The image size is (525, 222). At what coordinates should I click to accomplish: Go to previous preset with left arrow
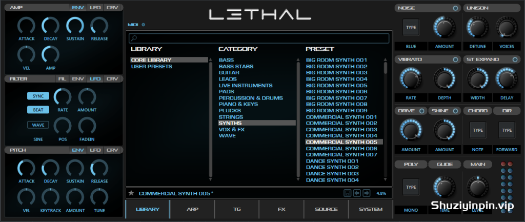pos(357,193)
